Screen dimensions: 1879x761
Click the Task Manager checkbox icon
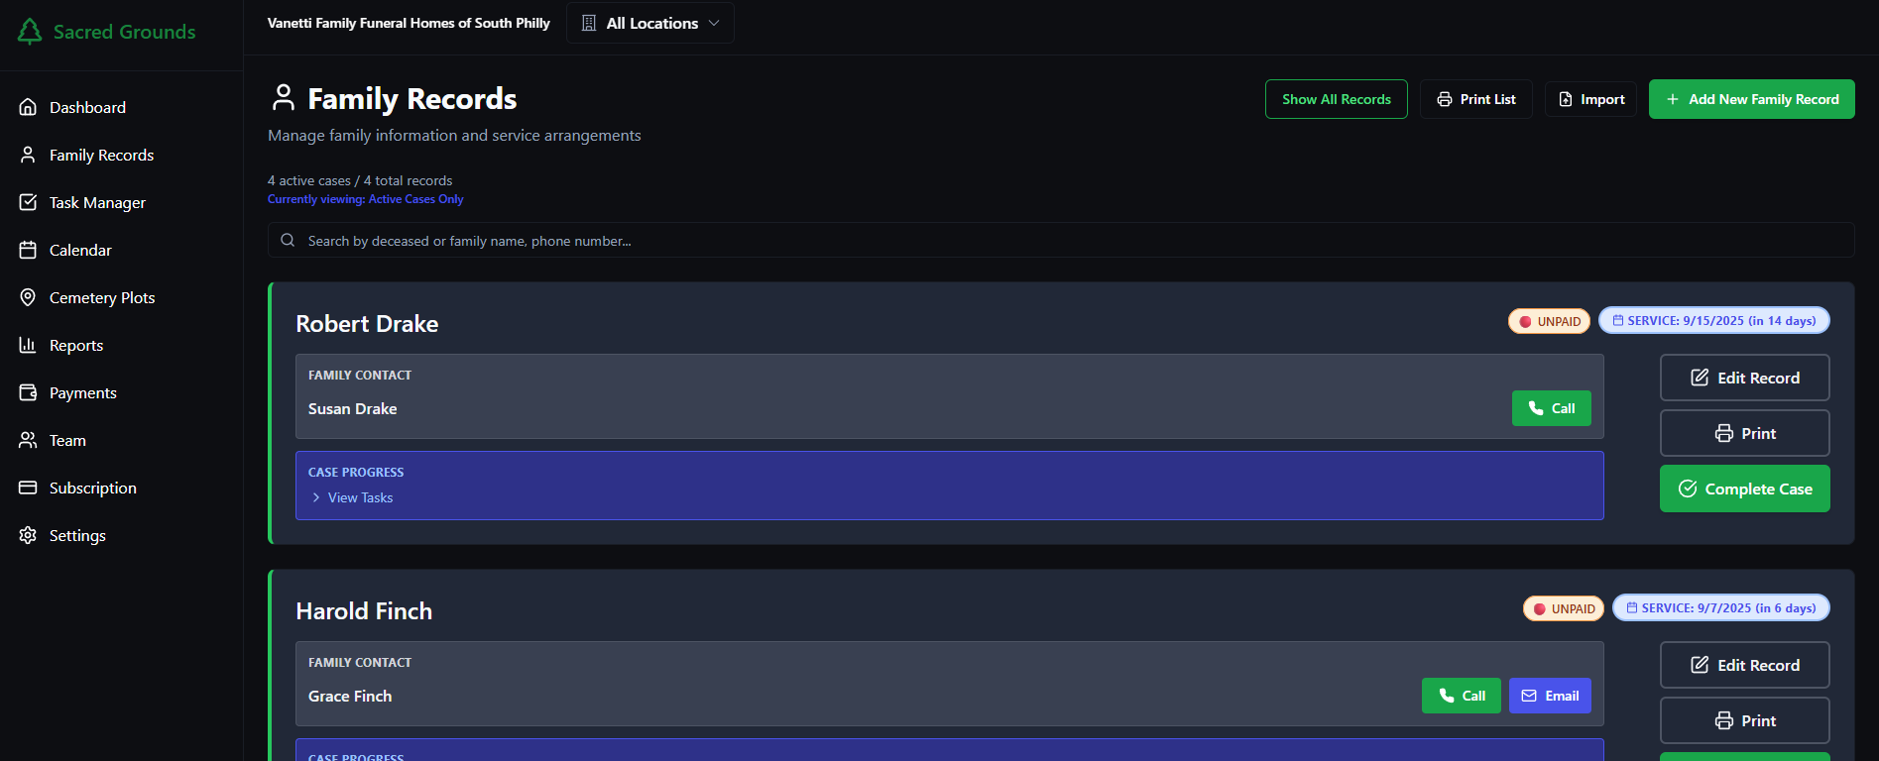tap(28, 202)
